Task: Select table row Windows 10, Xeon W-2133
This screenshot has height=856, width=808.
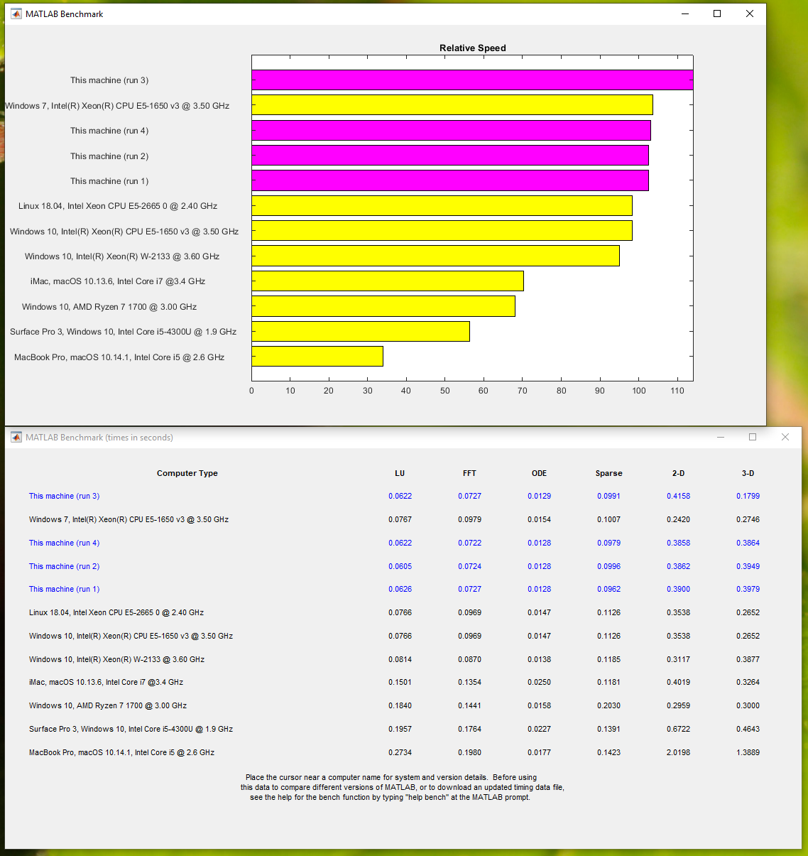Action: 394,659
